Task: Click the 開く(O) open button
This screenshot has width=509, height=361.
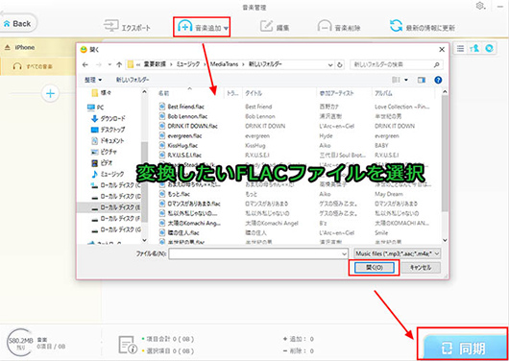Action: [x=375, y=268]
